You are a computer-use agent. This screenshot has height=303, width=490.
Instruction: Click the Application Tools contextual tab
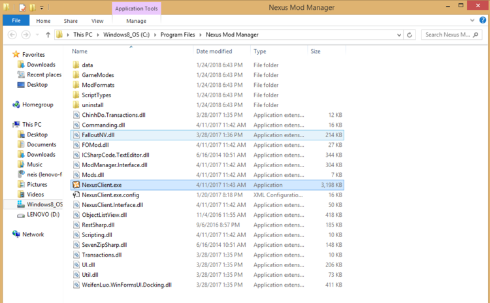click(137, 8)
